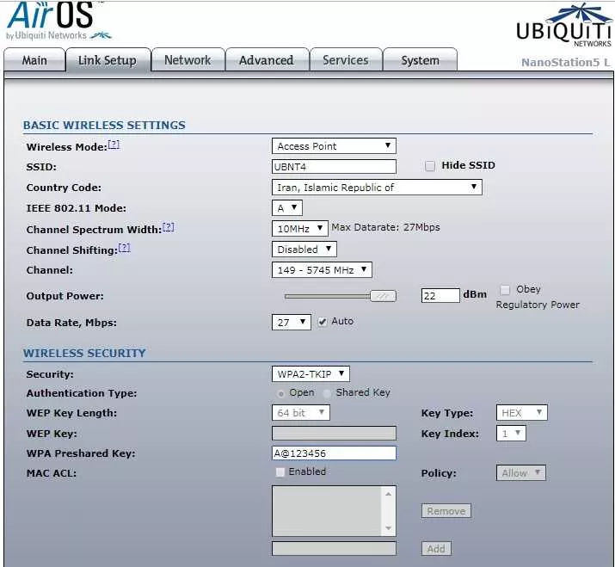Switch to the Network tab
Viewport: 615px width, 567px height.
tap(188, 60)
